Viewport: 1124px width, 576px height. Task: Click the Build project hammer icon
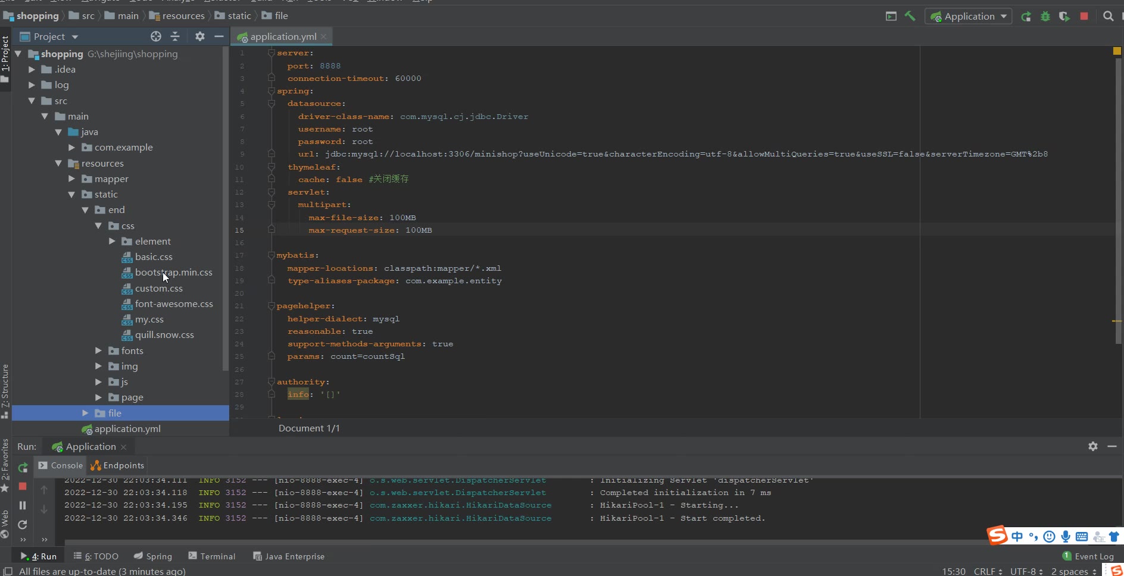910,16
